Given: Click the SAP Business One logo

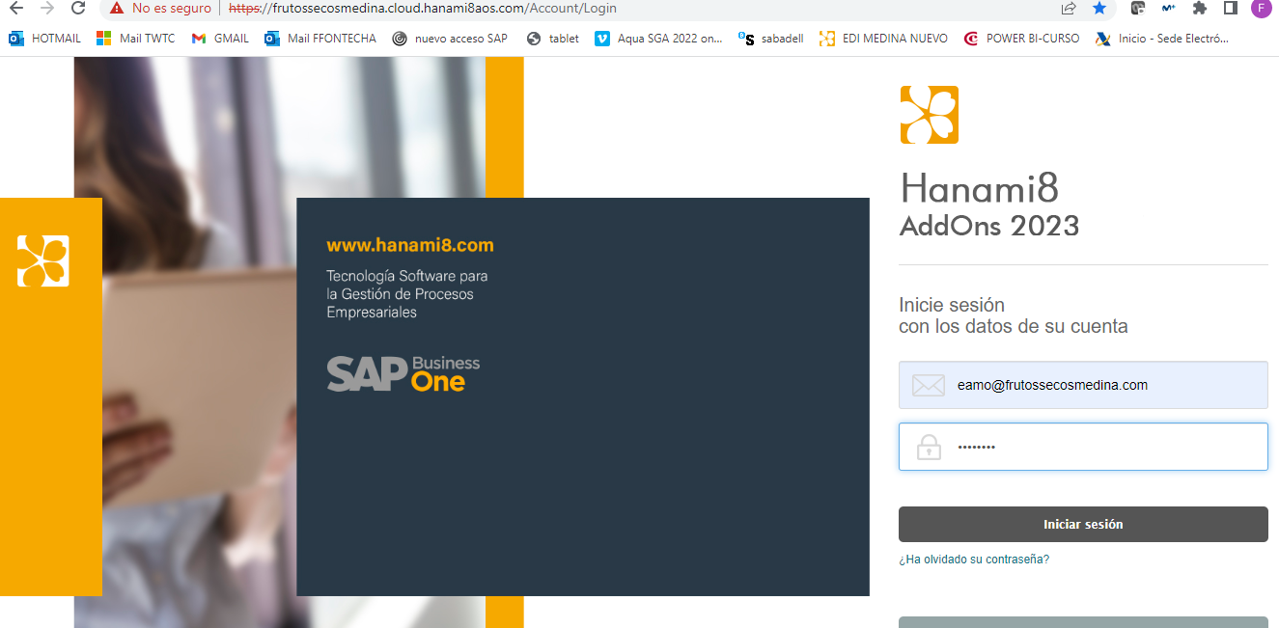Looking at the screenshot, I should pyautogui.click(x=403, y=373).
